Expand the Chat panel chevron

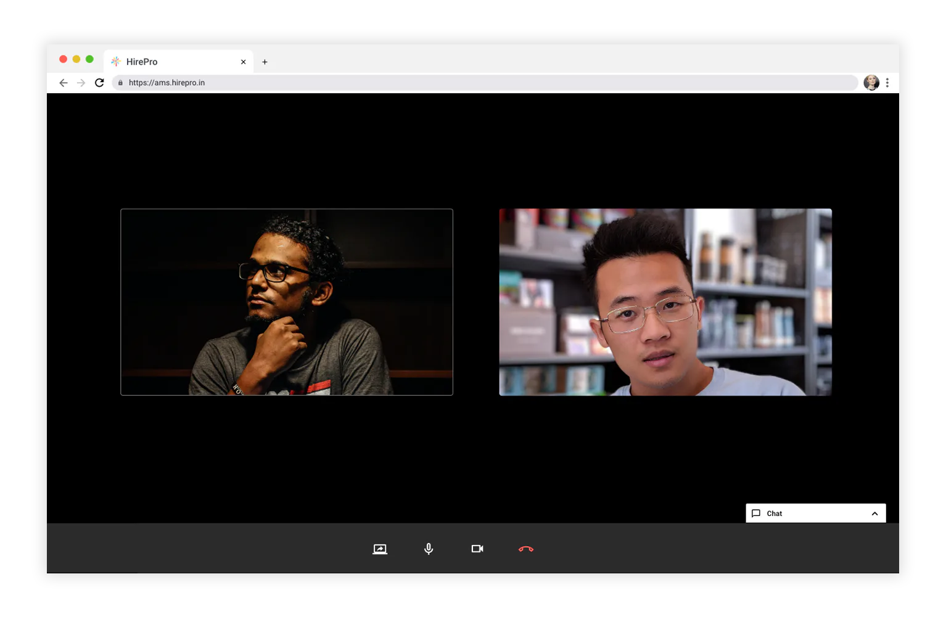click(874, 514)
